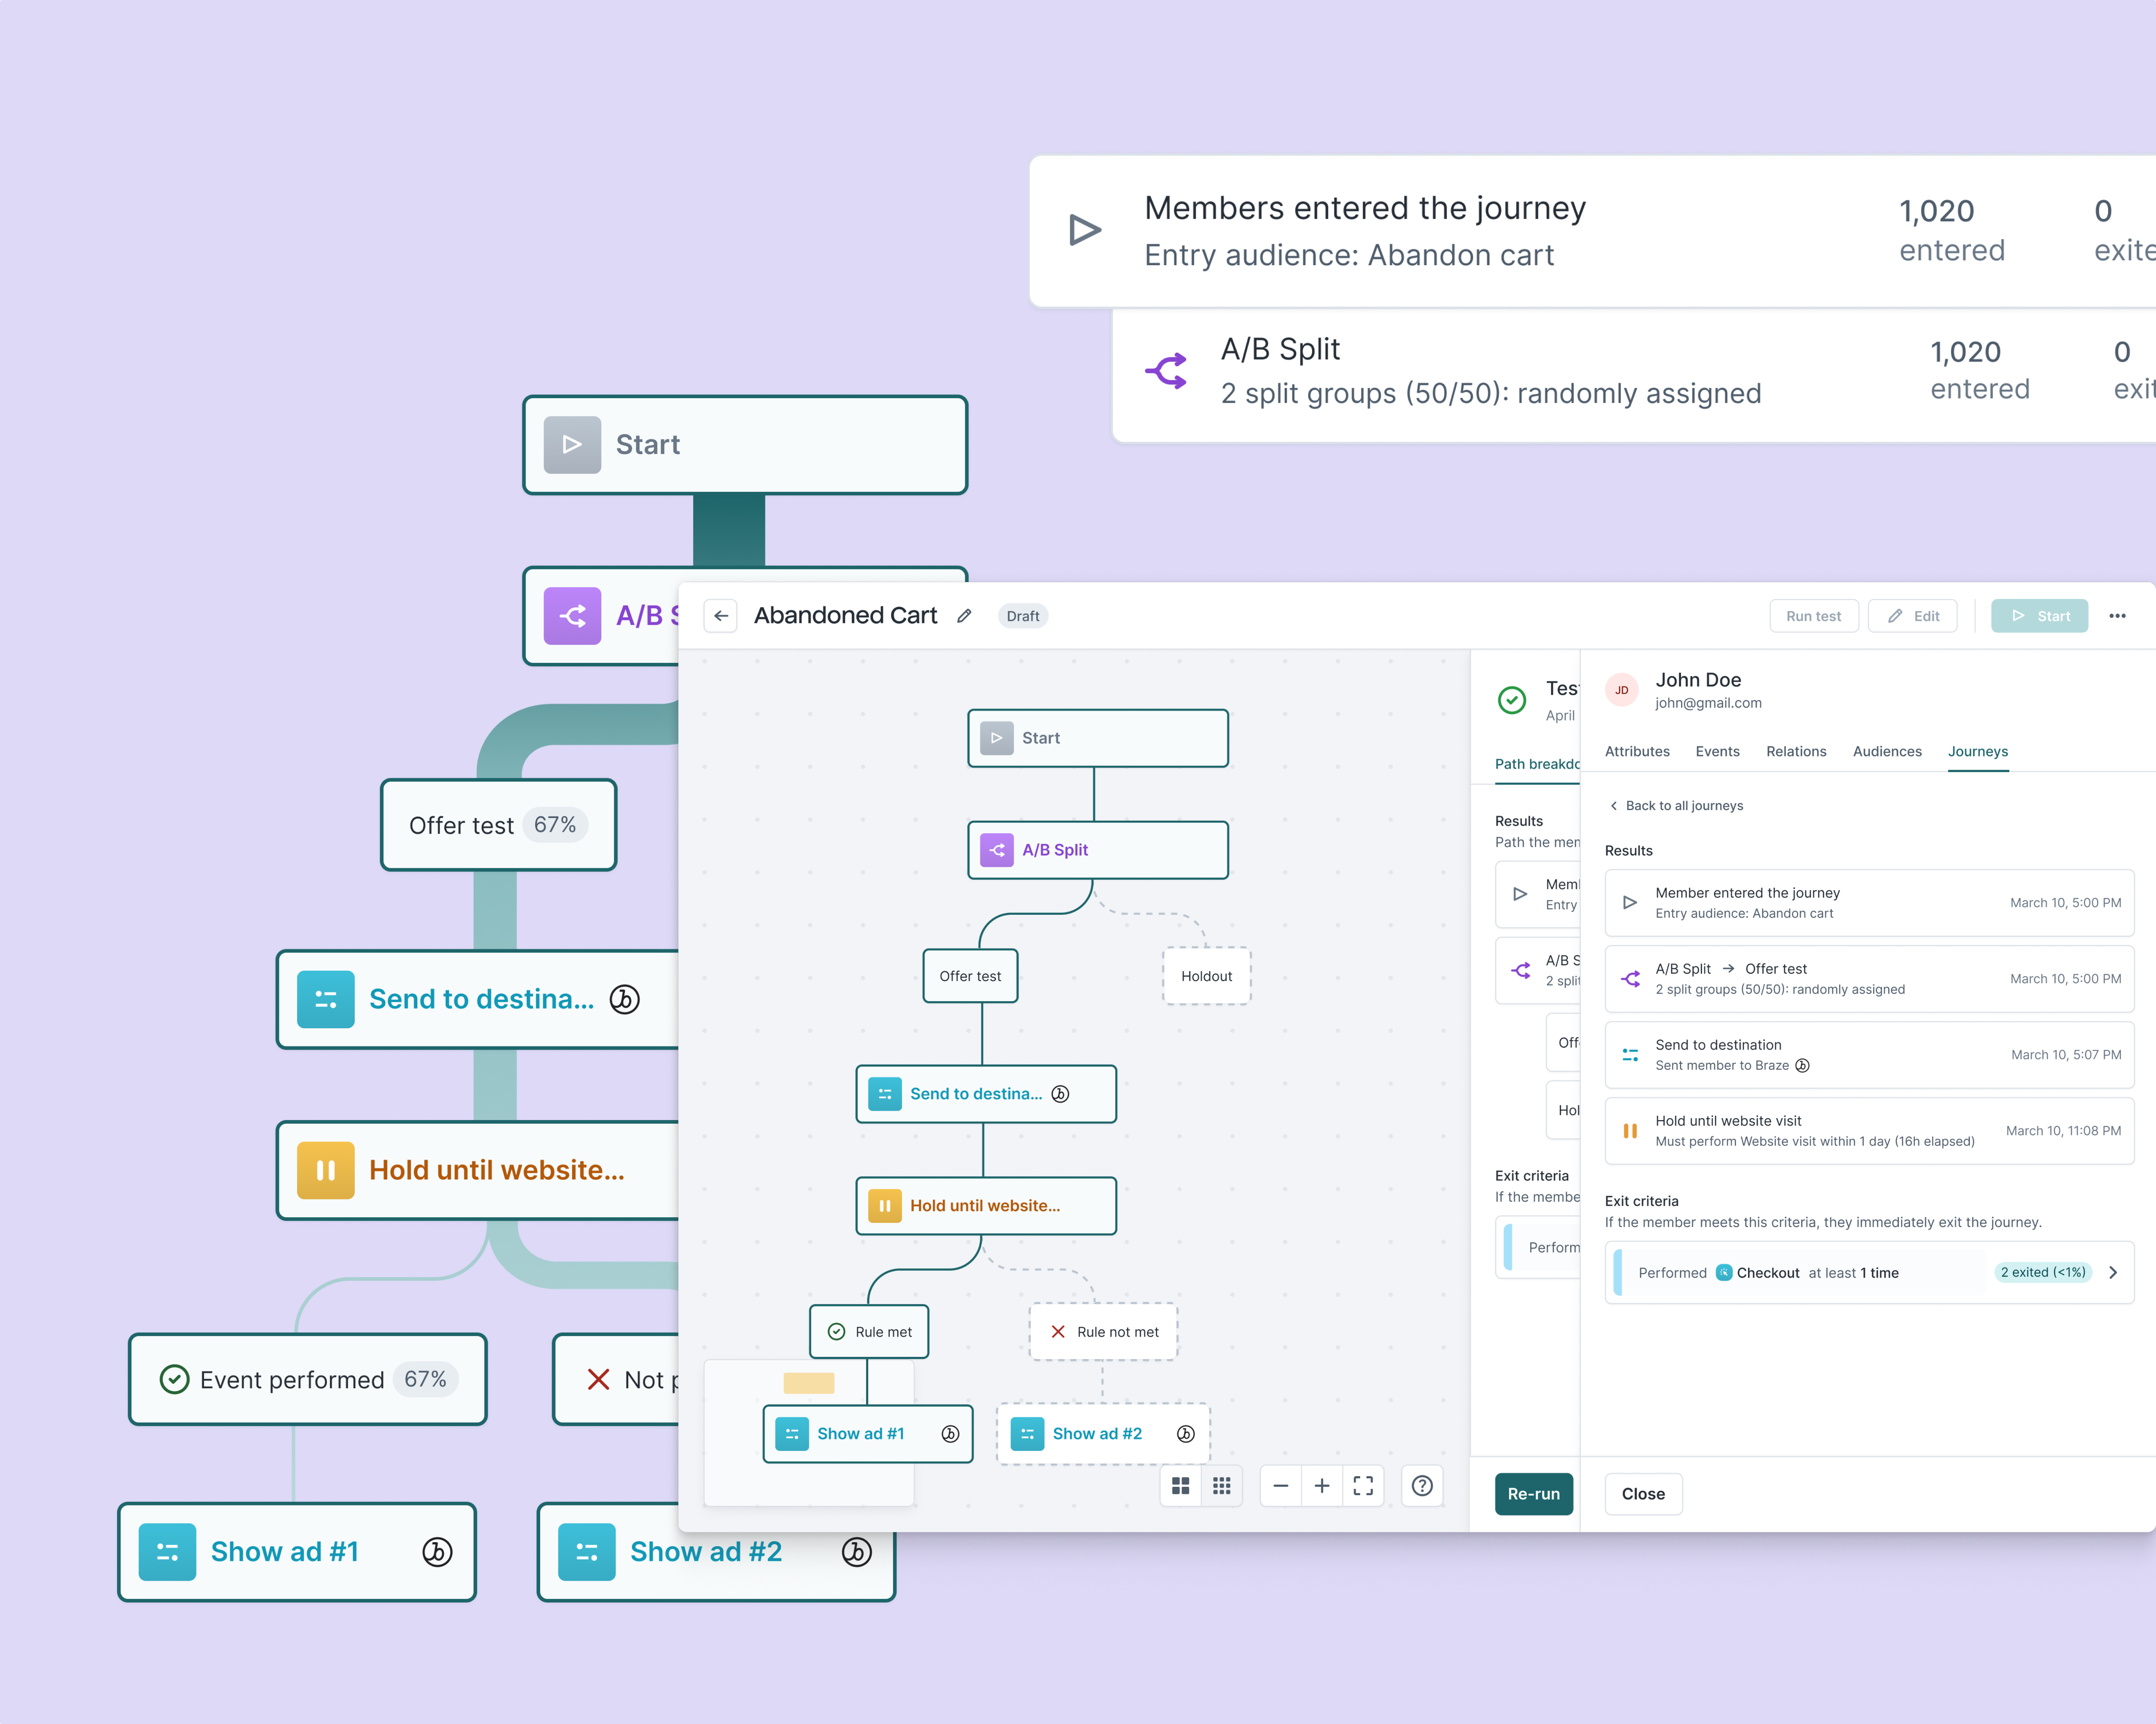
Task: Click pencil icon to rename Abandoned Cart
Action: pos(964,616)
